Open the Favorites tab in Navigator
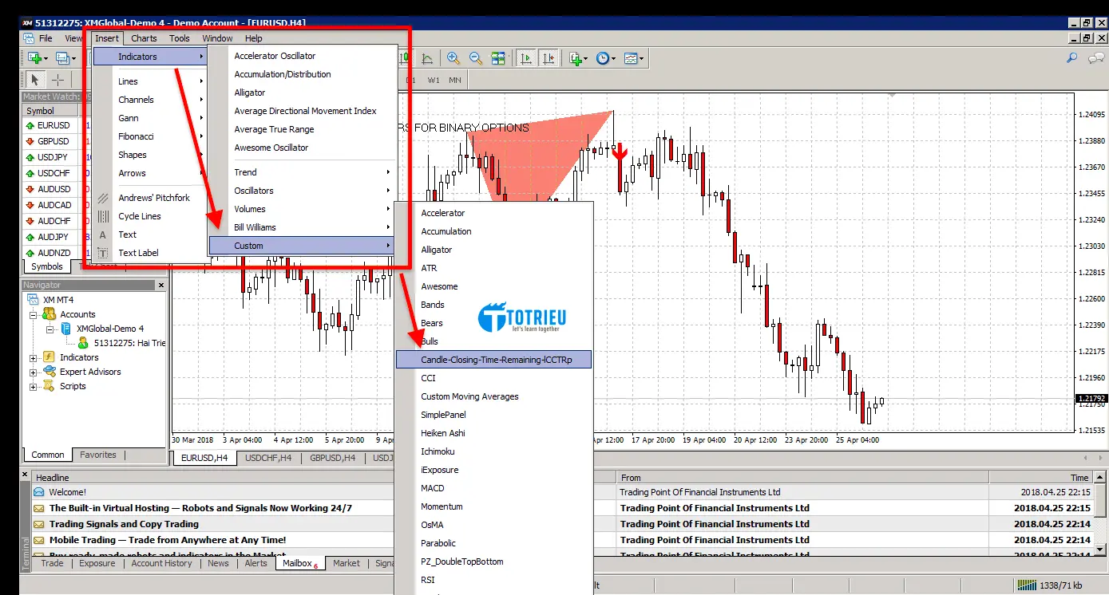 [x=98, y=455]
